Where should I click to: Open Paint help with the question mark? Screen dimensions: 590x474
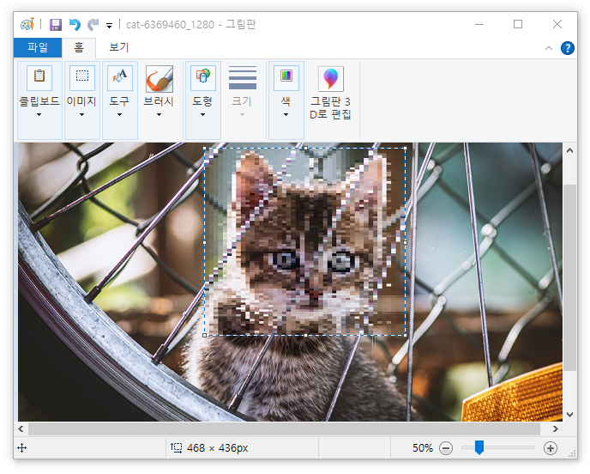coord(568,48)
